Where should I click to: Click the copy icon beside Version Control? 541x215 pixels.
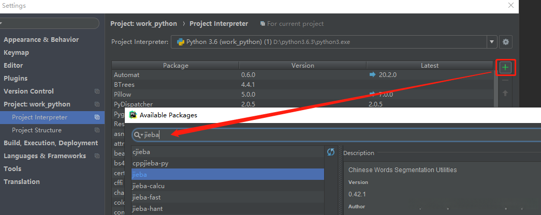pos(97,91)
